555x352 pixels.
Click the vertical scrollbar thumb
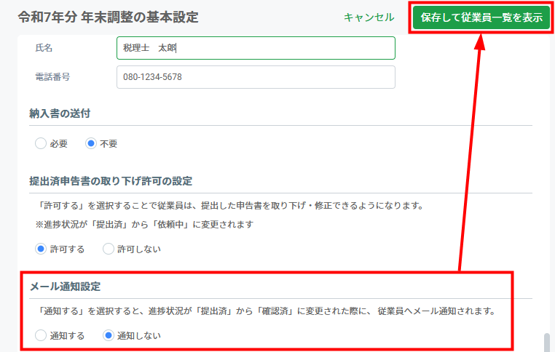pyautogui.click(x=547, y=342)
